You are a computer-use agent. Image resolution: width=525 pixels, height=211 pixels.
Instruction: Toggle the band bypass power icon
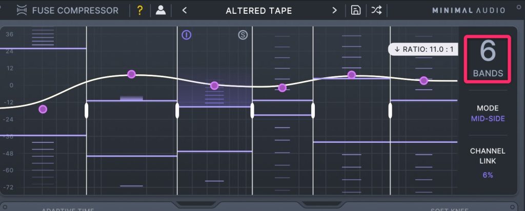pos(187,35)
